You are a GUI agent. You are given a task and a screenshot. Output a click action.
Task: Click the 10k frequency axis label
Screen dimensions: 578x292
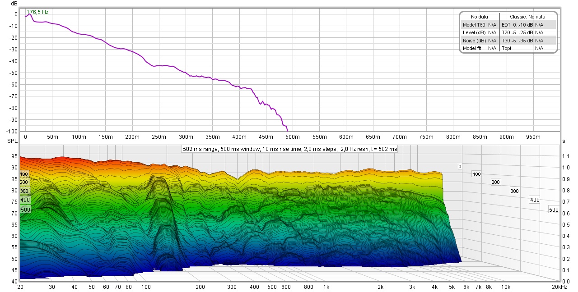[506, 287]
